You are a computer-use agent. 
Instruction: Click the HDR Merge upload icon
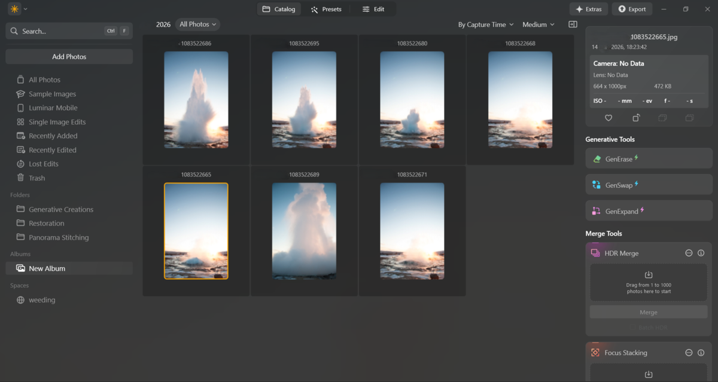(x=648, y=275)
